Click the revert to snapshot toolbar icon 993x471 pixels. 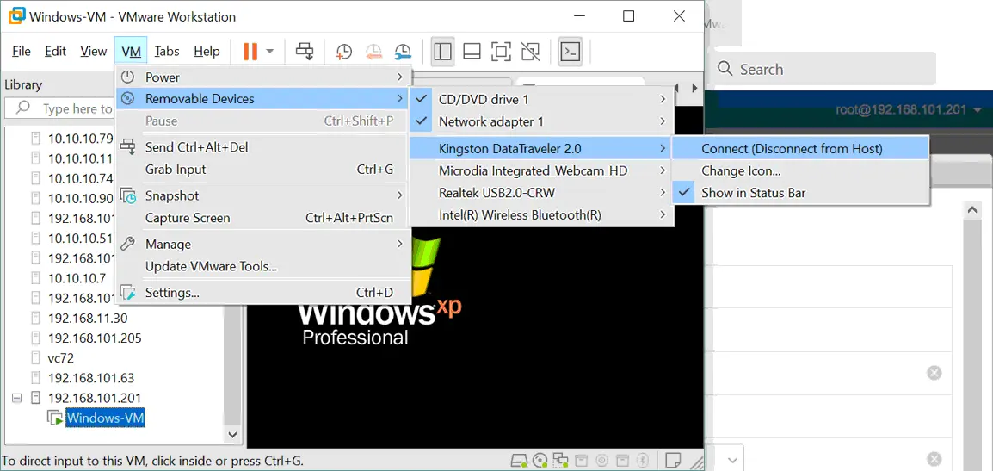373,52
